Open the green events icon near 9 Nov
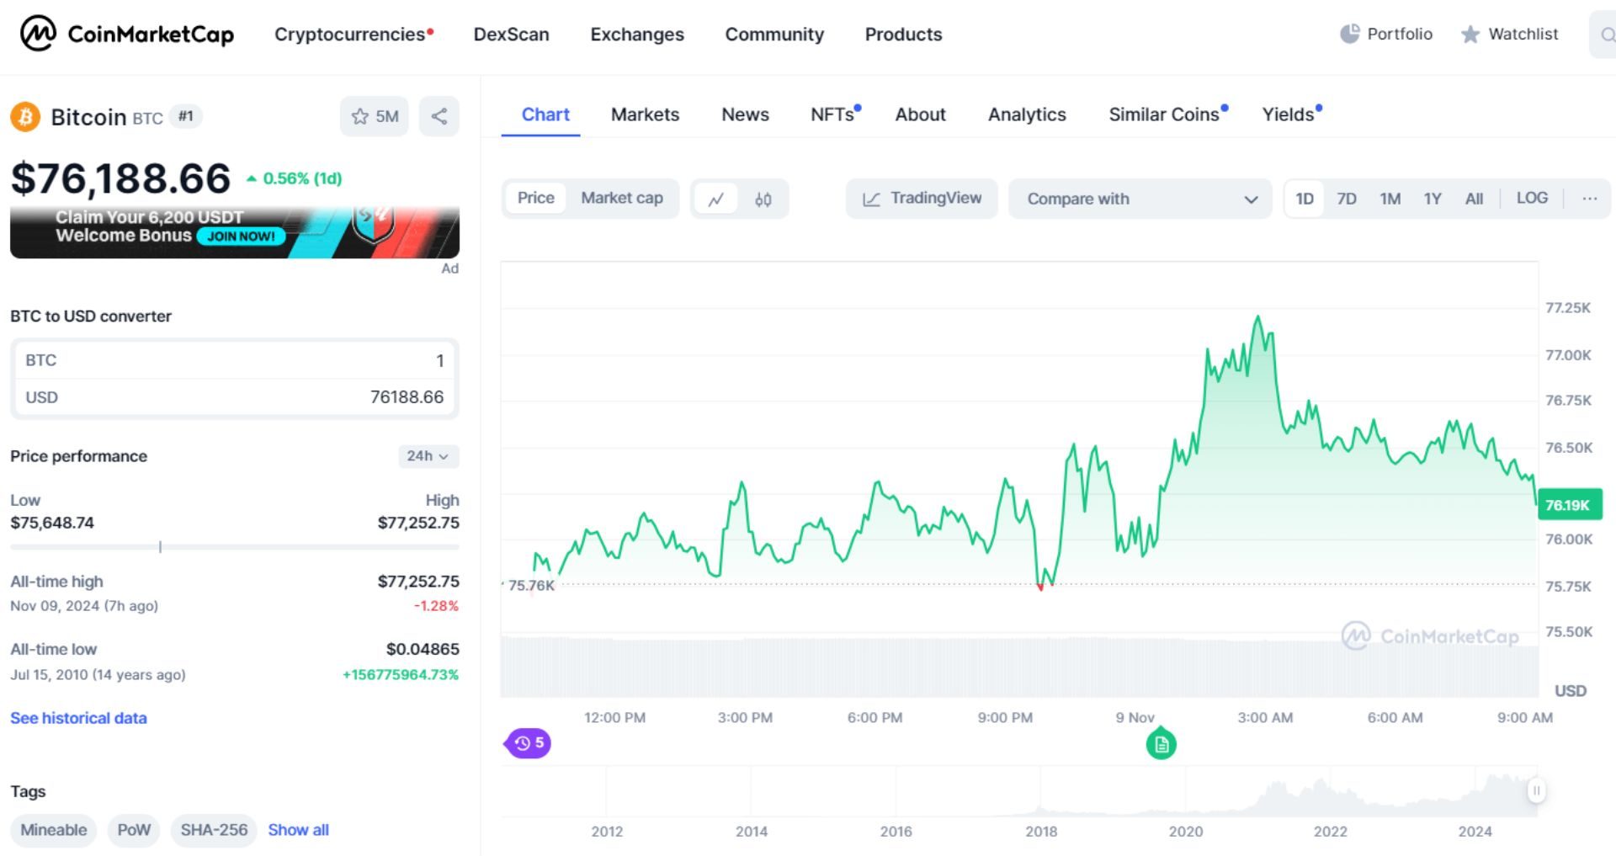 click(1161, 743)
